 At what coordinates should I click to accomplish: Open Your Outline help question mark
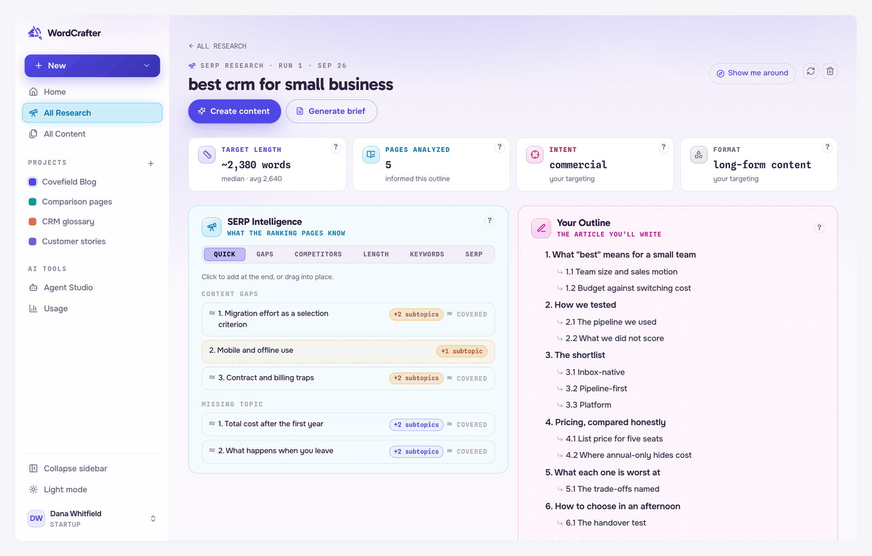[819, 228]
